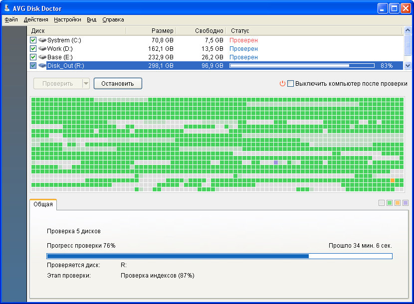
Task: Minimize the AVG Disk Doctor window
Action: 382,8
